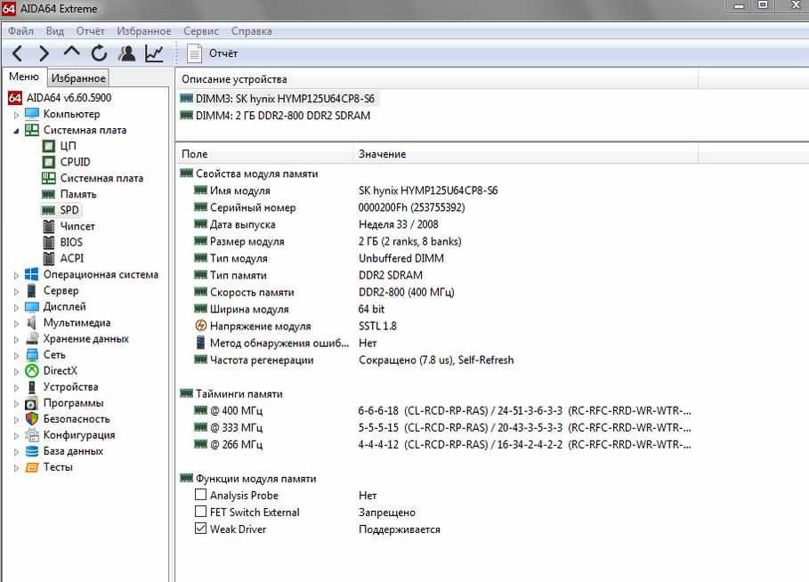Click the Дата выпуска value Неделя 33 / 2008
This screenshot has height=582, width=809.
[x=399, y=224]
